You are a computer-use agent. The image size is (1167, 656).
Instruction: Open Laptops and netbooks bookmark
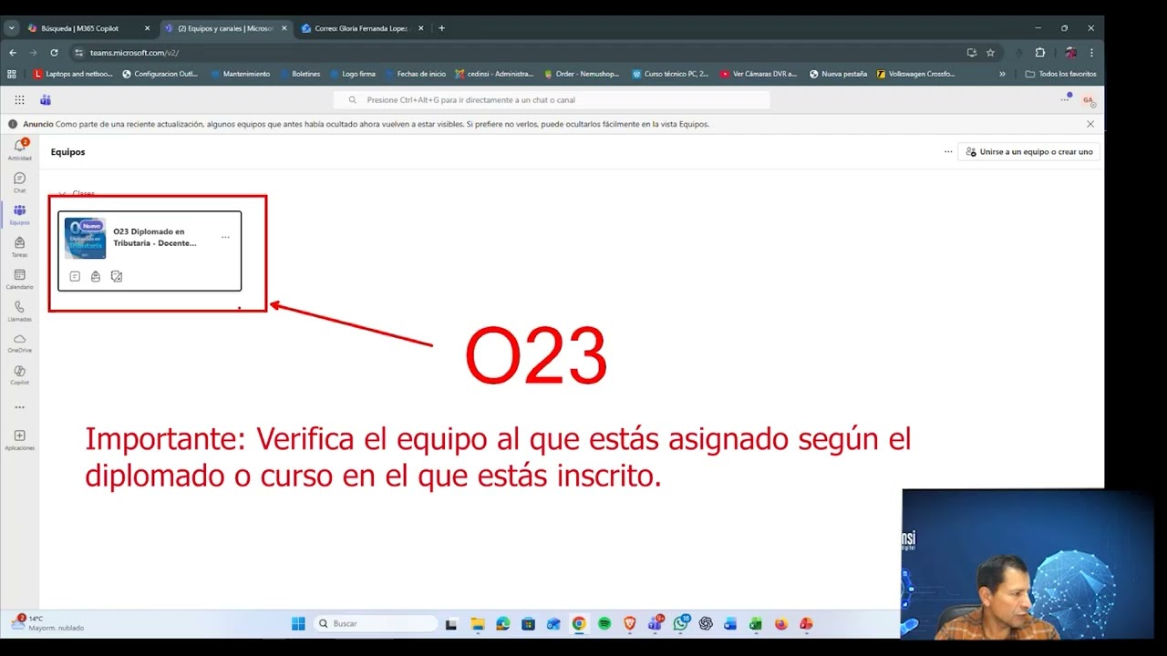click(73, 74)
